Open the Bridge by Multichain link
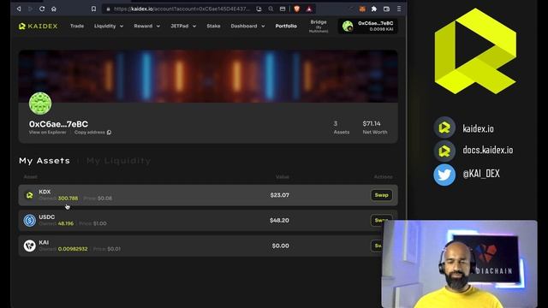Screen dimensions: 548x308 (319, 26)
